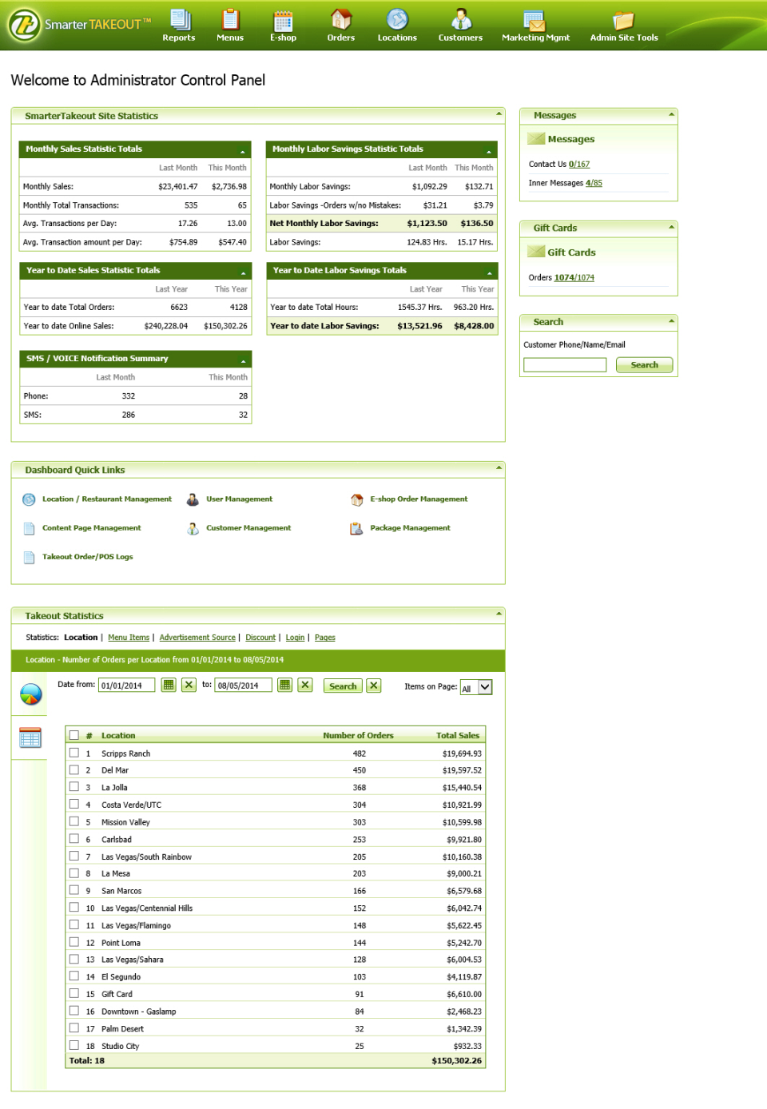Switch to pie chart view
Viewport: 767px width, 1109px height.
[x=30, y=694]
